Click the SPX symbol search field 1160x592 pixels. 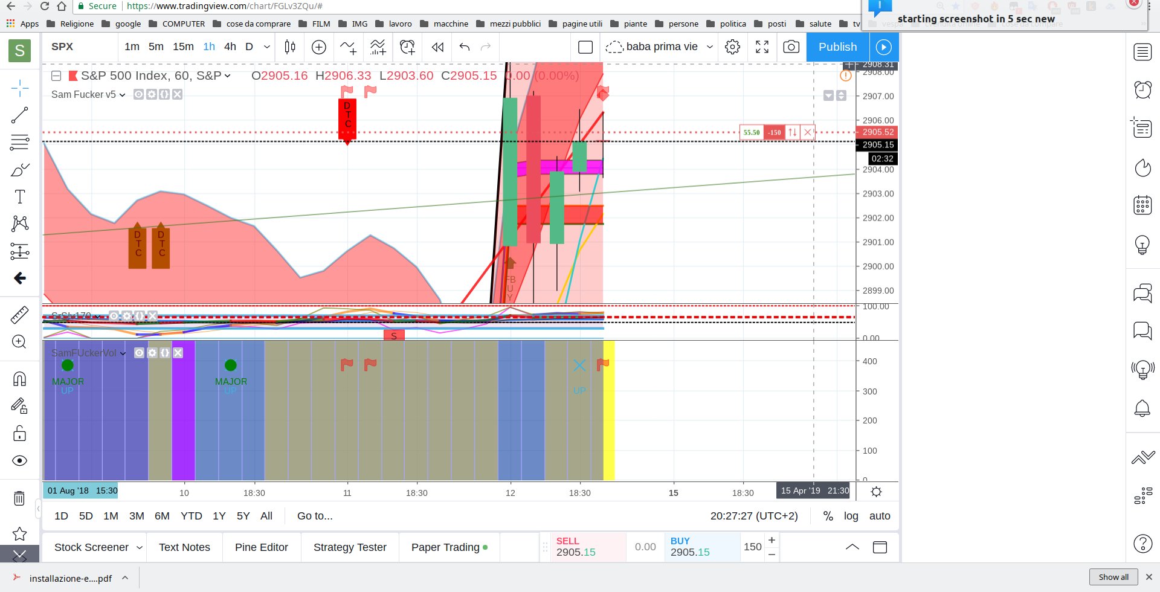80,47
